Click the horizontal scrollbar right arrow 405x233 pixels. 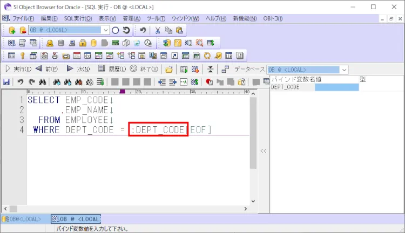(246, 209)
